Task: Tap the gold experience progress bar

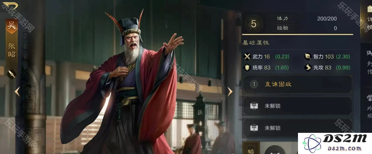Action: click(x=297, y=35)
